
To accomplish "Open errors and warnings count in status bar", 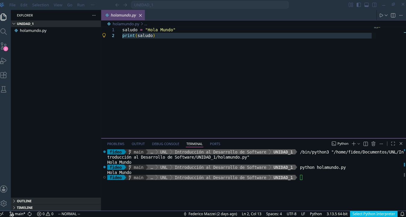I will tap(45, 214).
